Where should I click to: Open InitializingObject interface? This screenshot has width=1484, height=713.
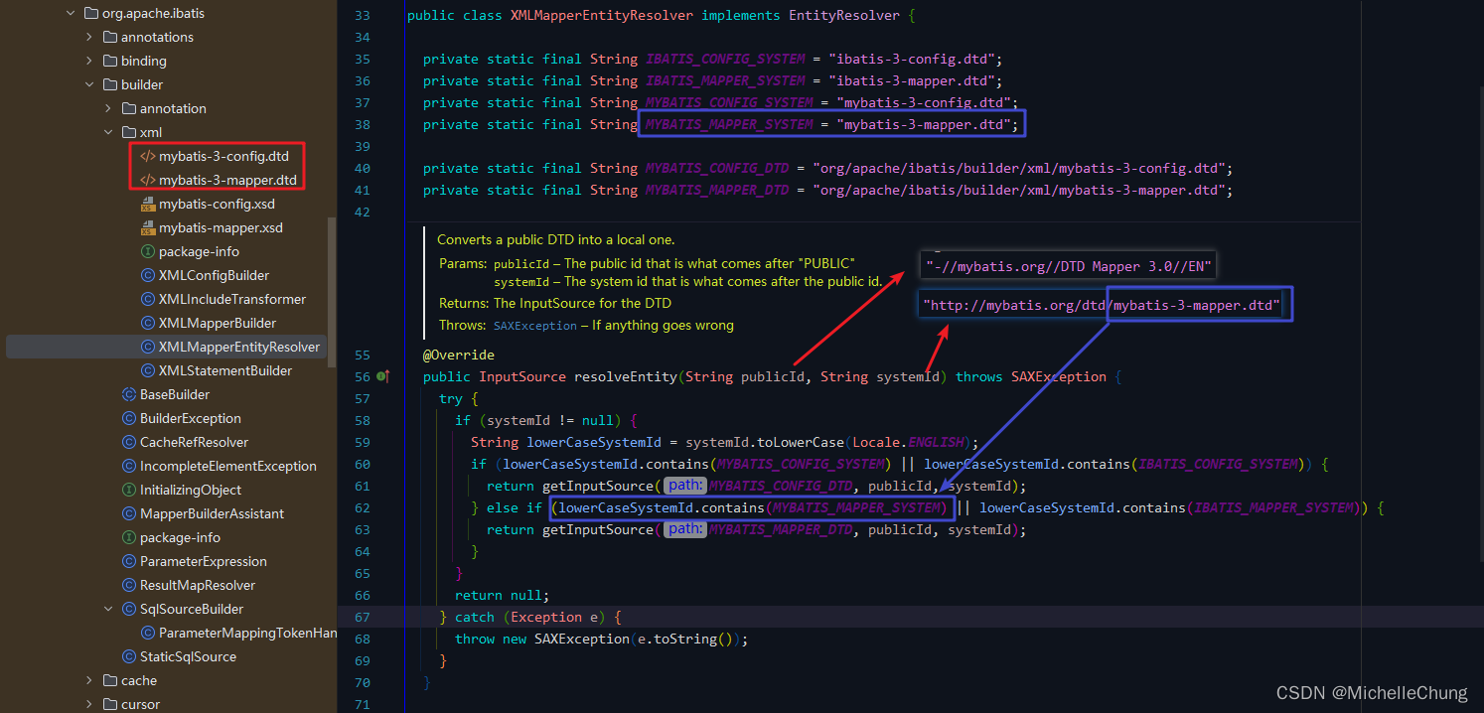pos(190,490)
